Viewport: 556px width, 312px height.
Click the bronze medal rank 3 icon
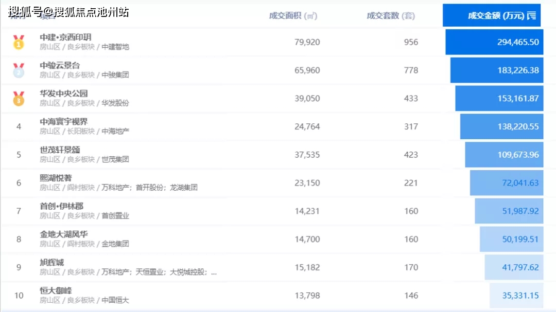click(x=19, y=99)
